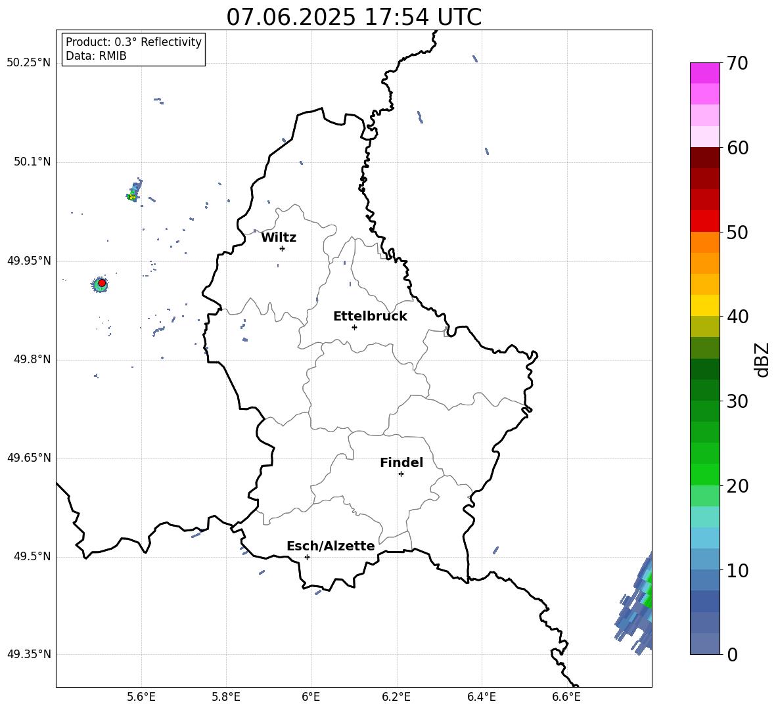Select the Esch/Alzette station label
The image size is (778, 710).
331,546
